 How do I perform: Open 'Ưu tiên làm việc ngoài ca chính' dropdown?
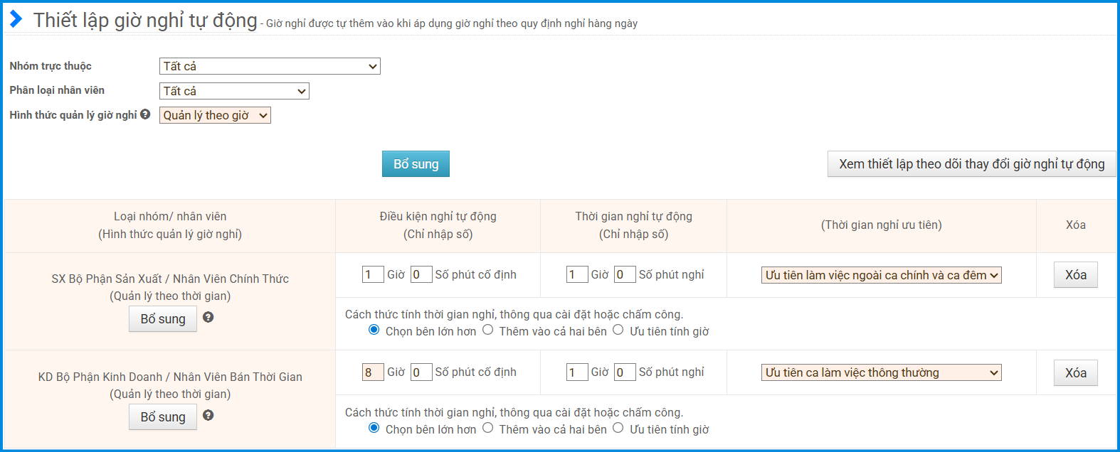881,276
